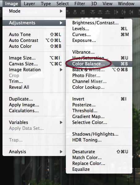This screenshot has width=140, height=185.
Task: Open the highlighted Adjustments submenu item
Action: 34,23
